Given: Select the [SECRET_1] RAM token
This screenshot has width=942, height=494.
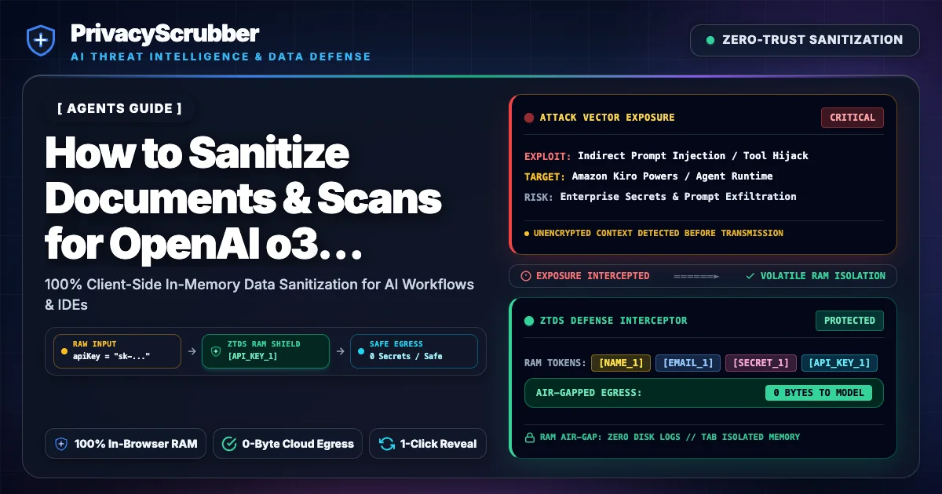Looking at the screenshot, I should 761,363.
